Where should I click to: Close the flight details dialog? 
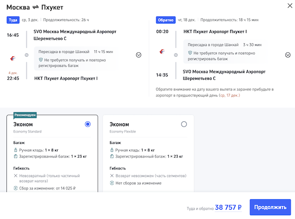tap(288, 6)
